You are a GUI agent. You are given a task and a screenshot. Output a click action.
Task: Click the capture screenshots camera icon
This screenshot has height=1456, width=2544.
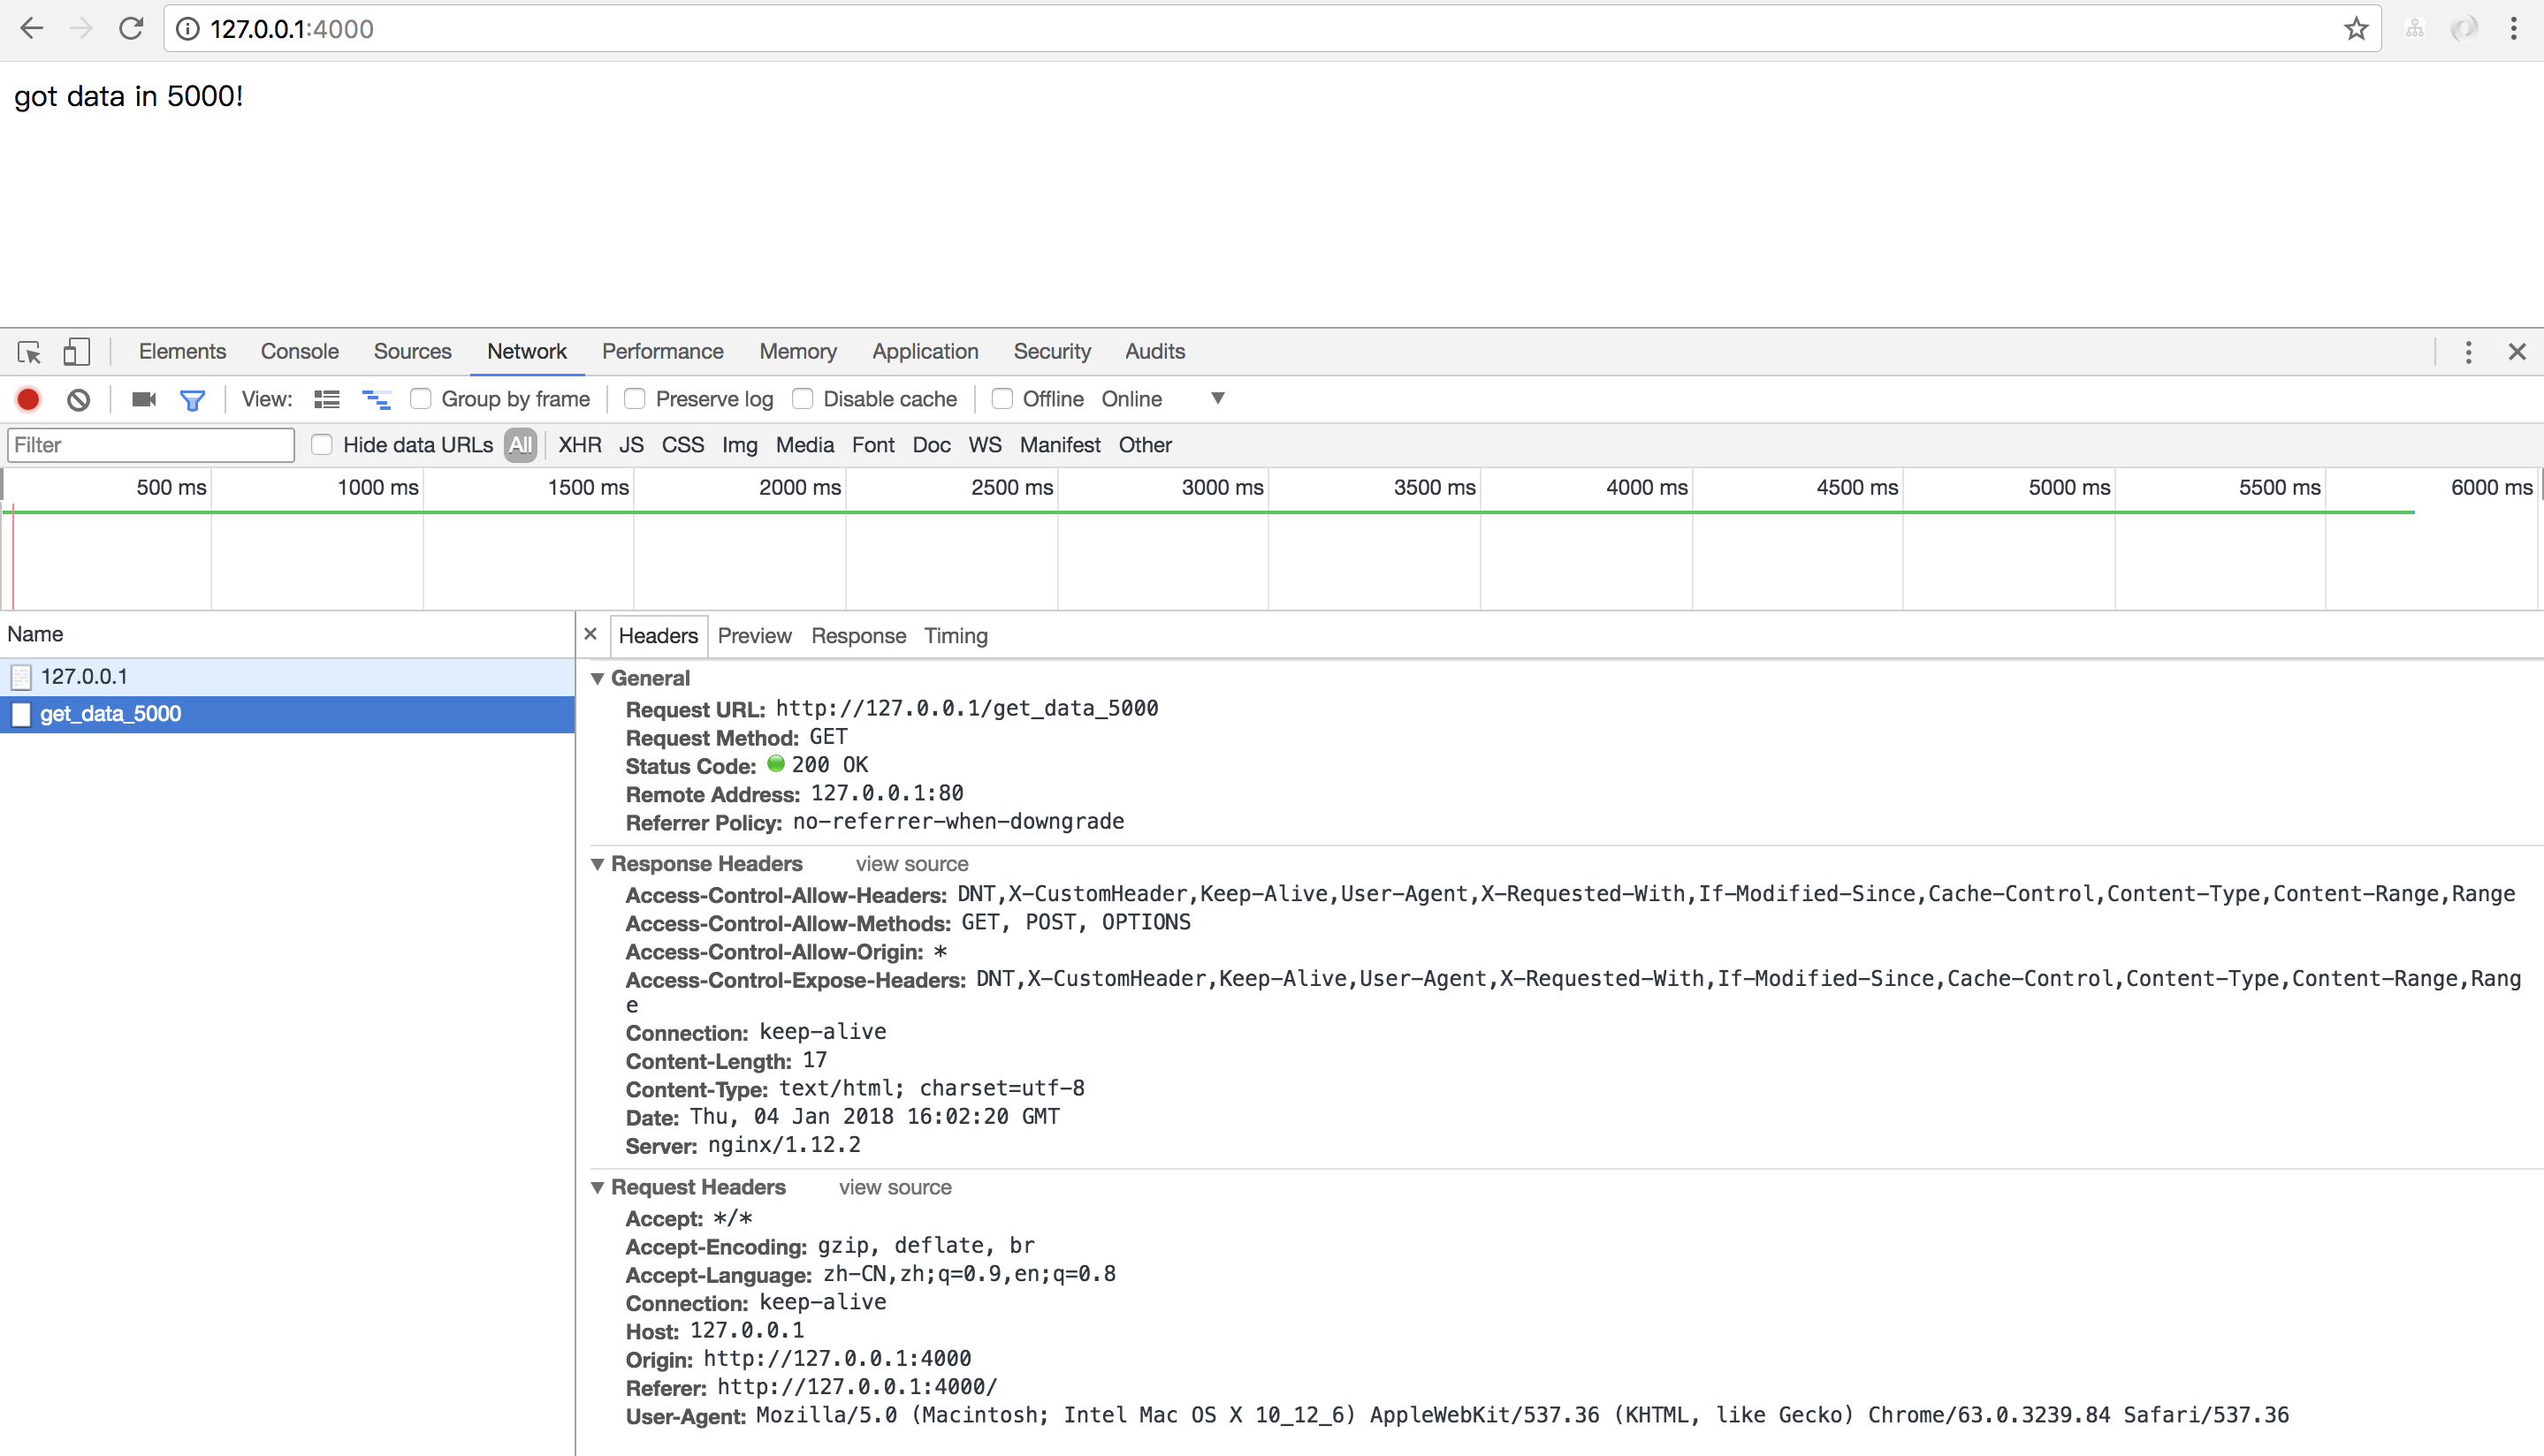pyautogui.click(x=144, y=400)
